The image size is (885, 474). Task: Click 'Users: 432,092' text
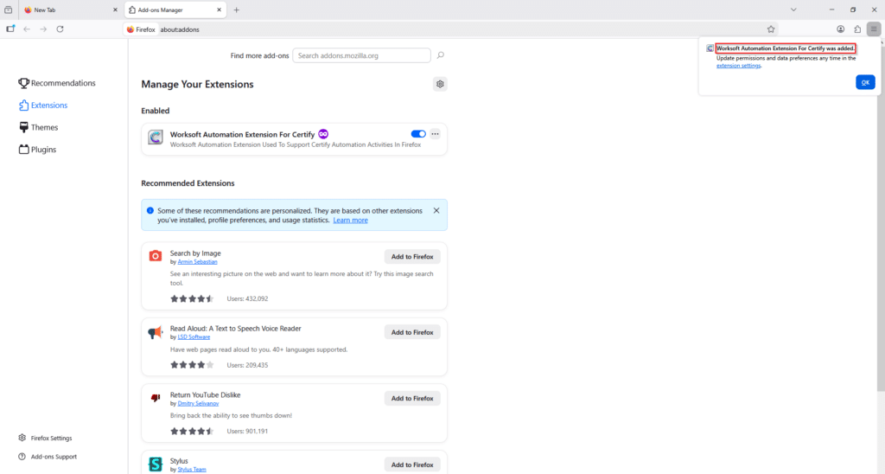click(x=247, y=299)
